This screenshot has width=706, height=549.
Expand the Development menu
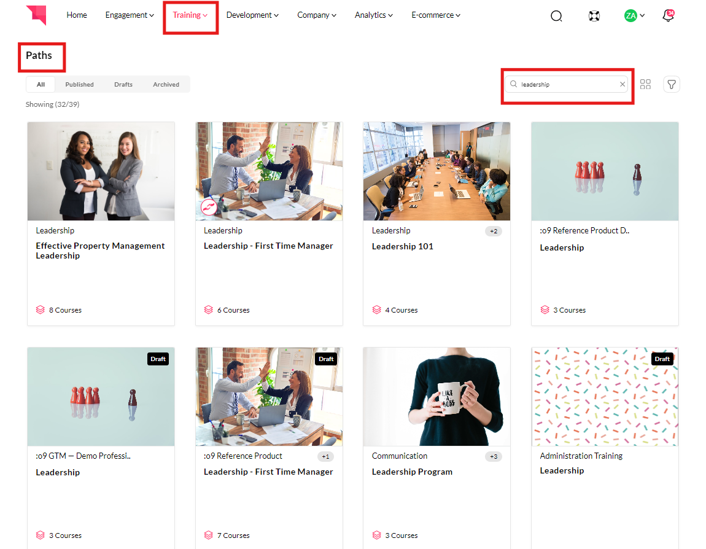[x=252, y=15]
